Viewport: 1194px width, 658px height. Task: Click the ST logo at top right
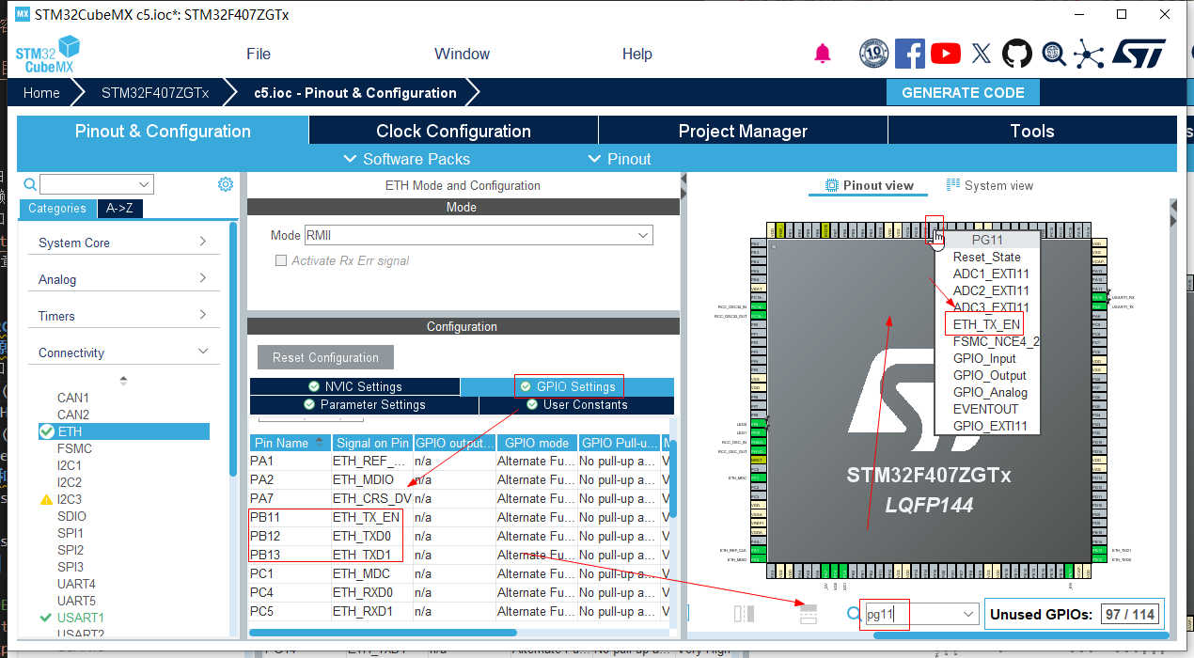[x=1138, y=54]
